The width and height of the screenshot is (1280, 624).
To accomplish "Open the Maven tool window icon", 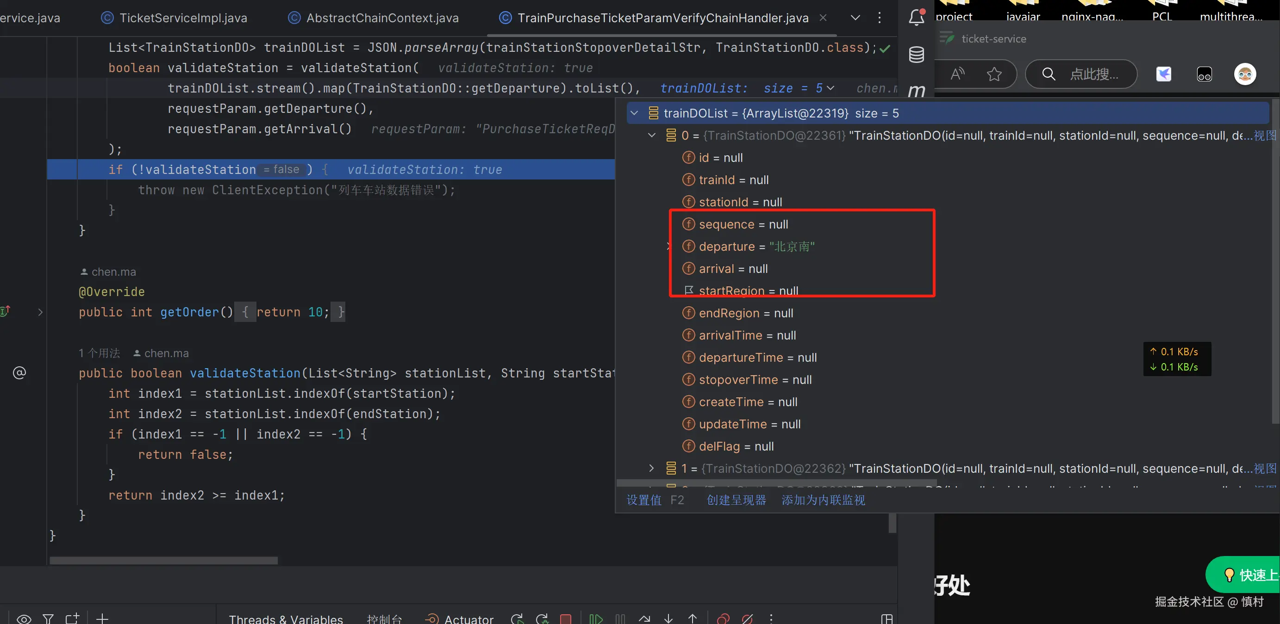I will 916,90.
